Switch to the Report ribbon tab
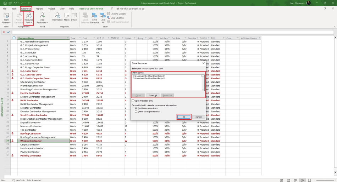The width and height of the screenshot is (337, 182). [x=39, y=8]
